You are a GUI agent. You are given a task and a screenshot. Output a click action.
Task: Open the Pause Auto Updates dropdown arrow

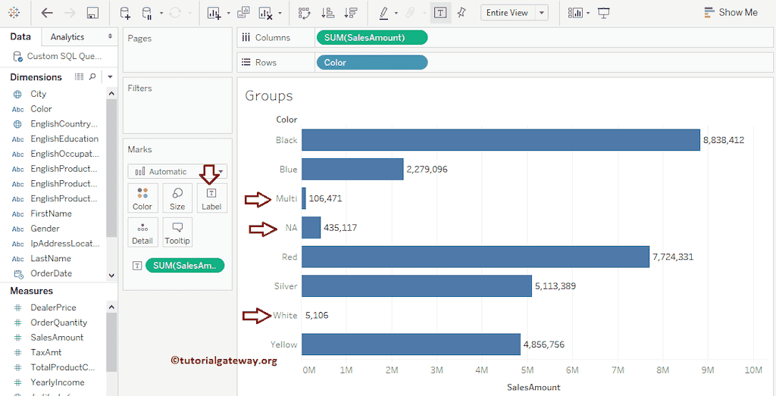coord(161,14)
